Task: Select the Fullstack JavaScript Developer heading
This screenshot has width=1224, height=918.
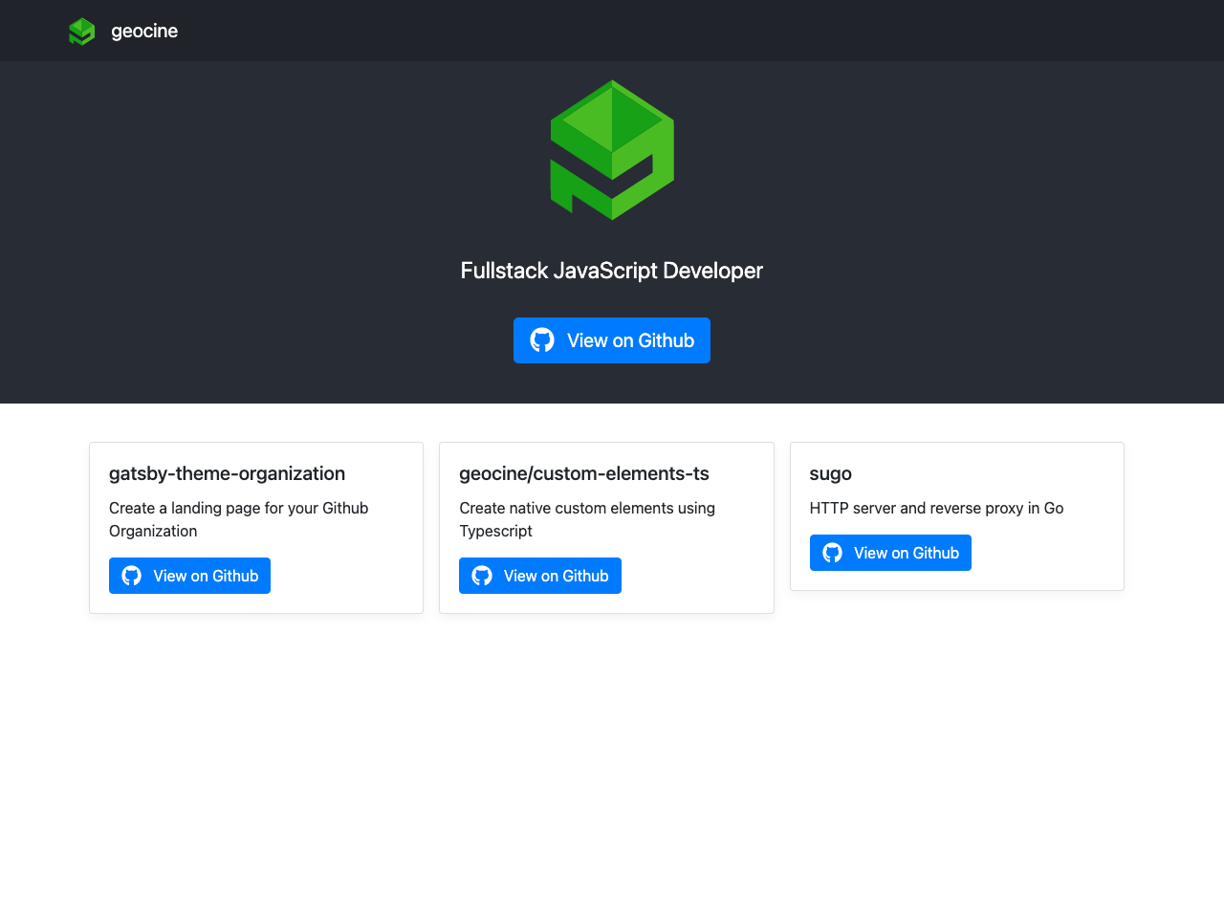Action: (612, 271)
